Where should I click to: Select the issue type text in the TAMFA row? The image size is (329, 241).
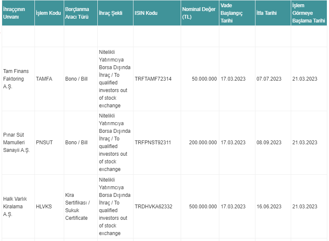coord(115,79)
